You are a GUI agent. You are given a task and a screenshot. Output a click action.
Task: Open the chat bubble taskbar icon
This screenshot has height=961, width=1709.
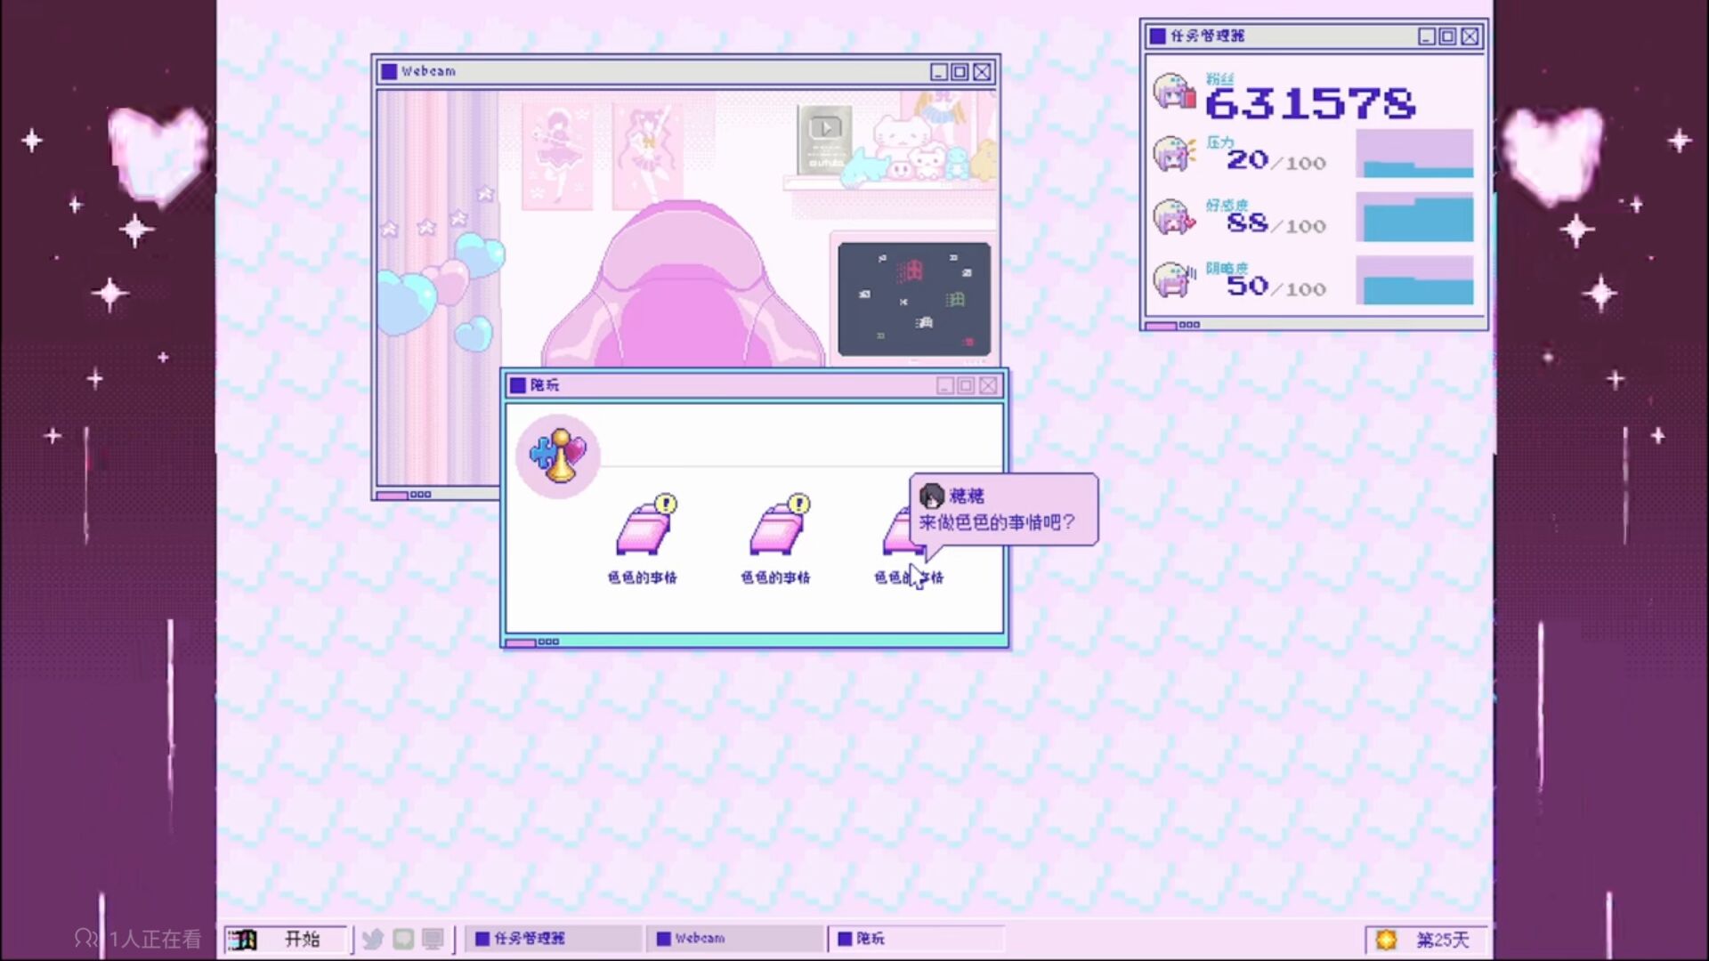(403, 939)
